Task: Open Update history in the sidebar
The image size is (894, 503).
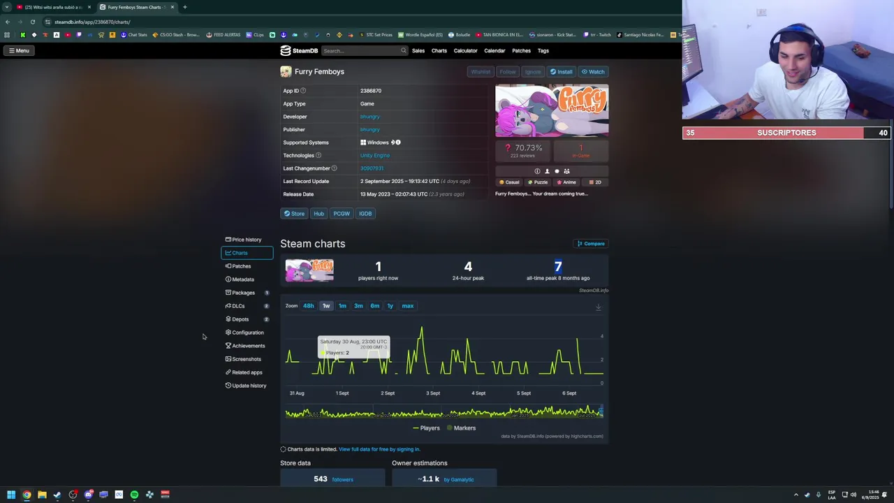Action: click(246, 386)
